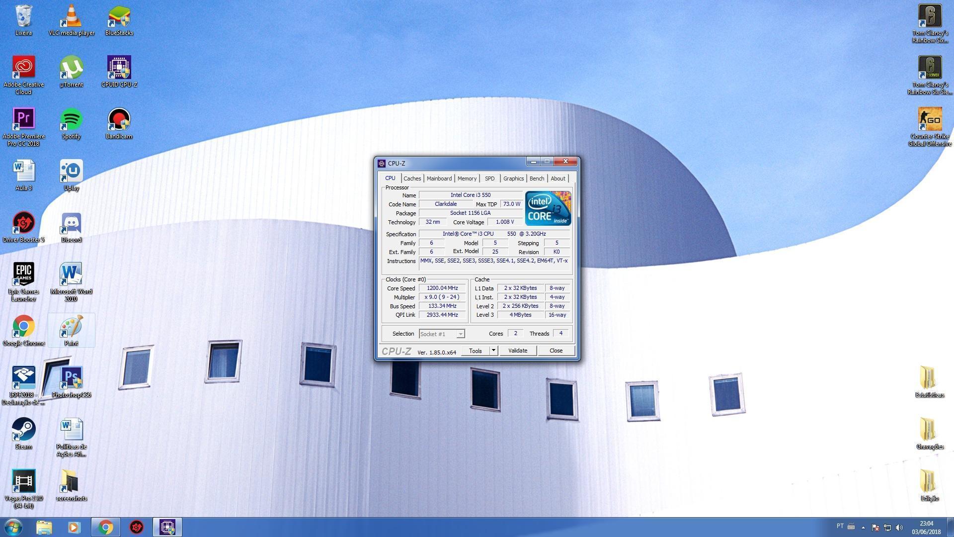Open Microsoft Word 2010 shortcut
Viewport: 954px width, 537px height.
tap(71, 282)
